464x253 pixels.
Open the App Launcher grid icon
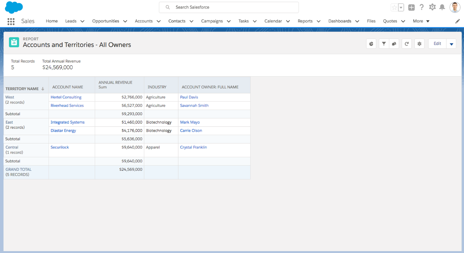11,21
